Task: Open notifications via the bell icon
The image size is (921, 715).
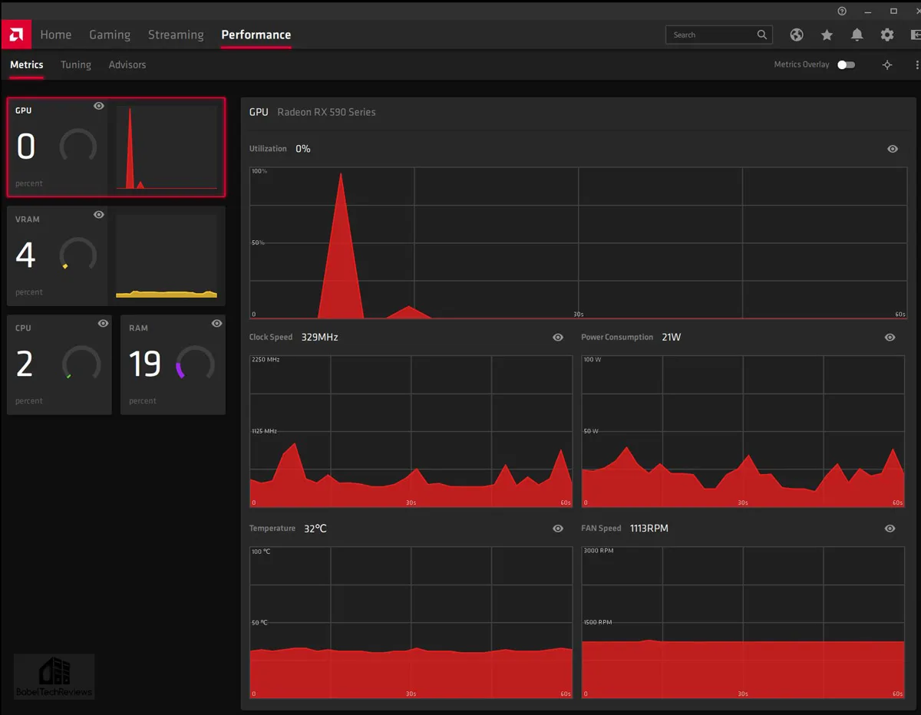Action: tap(857, 35)
